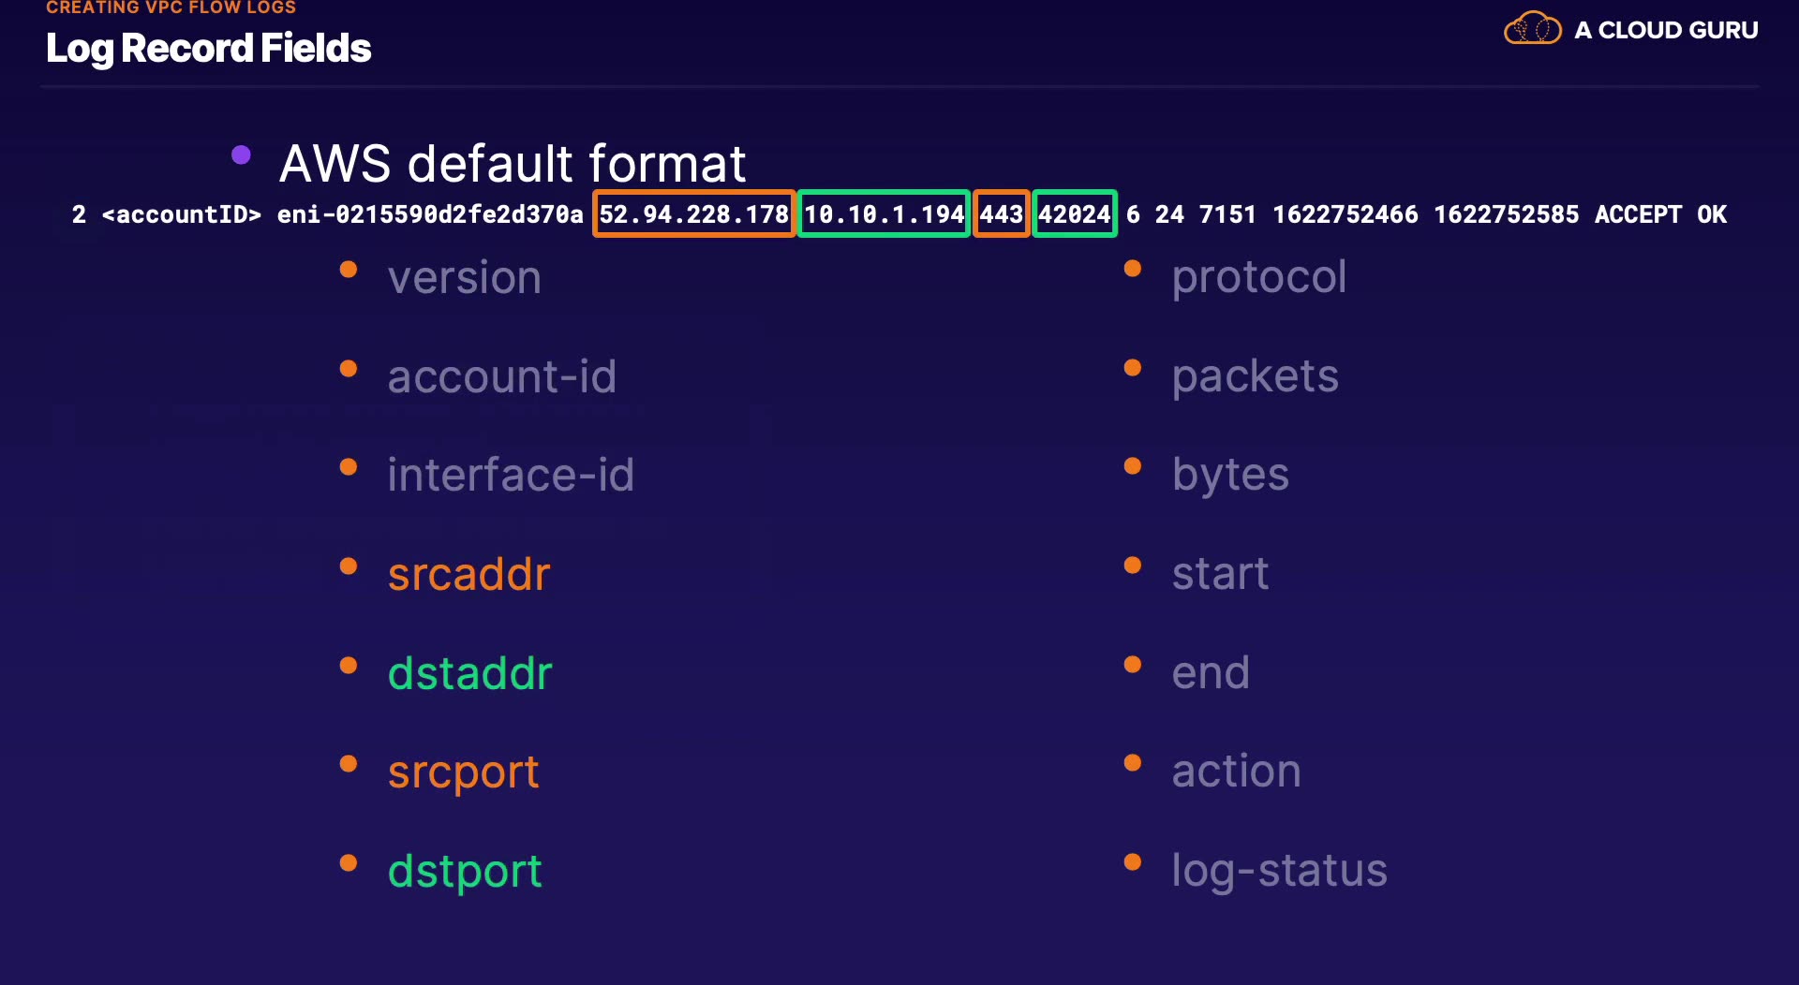Click the log-status list item
The height and width of the screenshot is (985, 1799).
[x=1279, y=871]
